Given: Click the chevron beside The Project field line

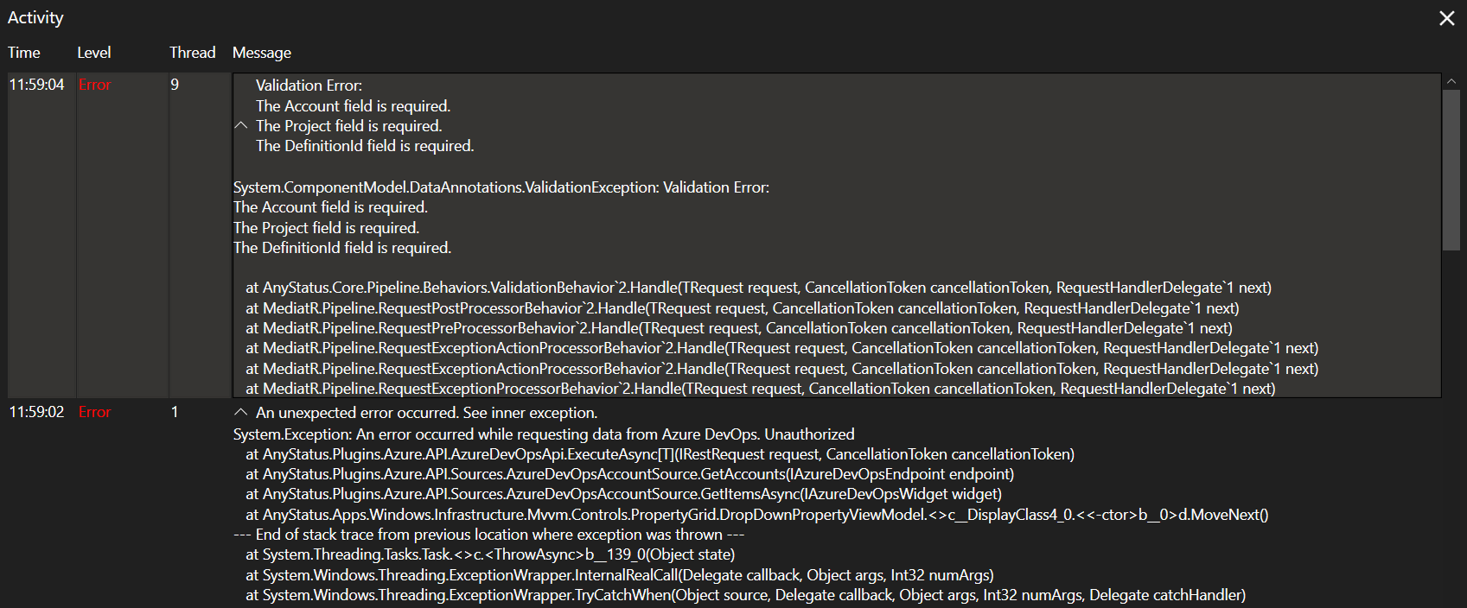Looking at the screenshot, I should tap(241, 125).
